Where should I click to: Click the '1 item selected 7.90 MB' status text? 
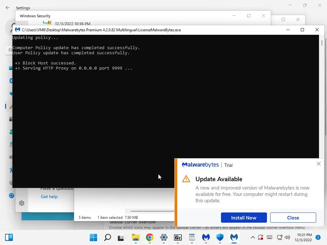[118, 218]
